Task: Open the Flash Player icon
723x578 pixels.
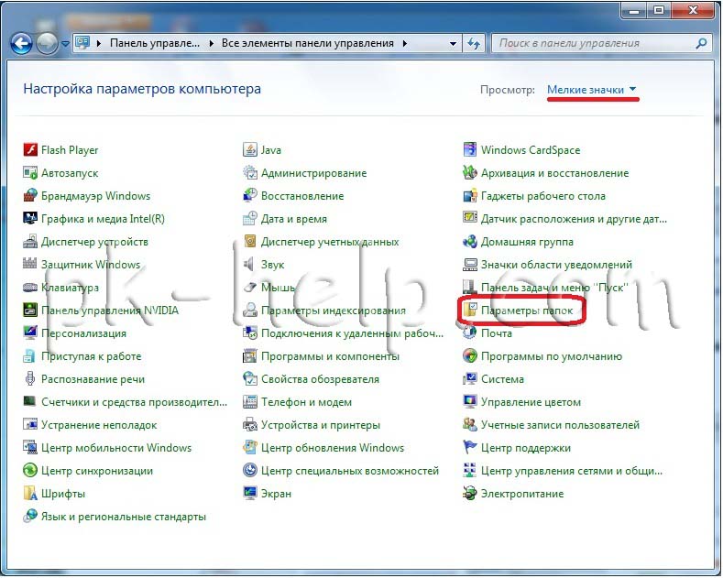Action: 30,150
